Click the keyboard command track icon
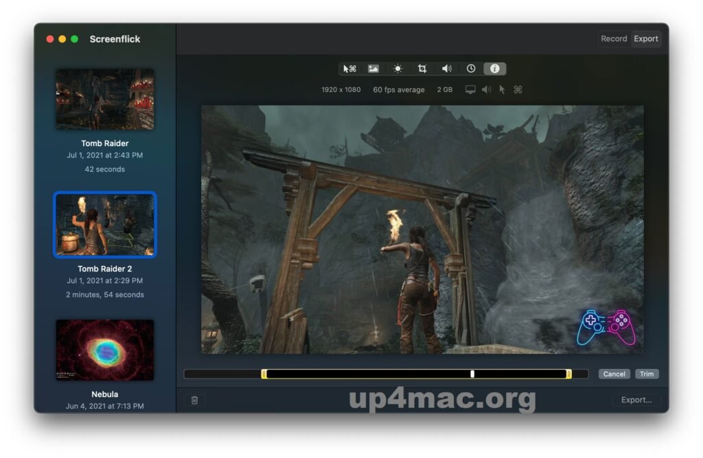The width and height of the screenshot is (703, 458). [518, 90]
